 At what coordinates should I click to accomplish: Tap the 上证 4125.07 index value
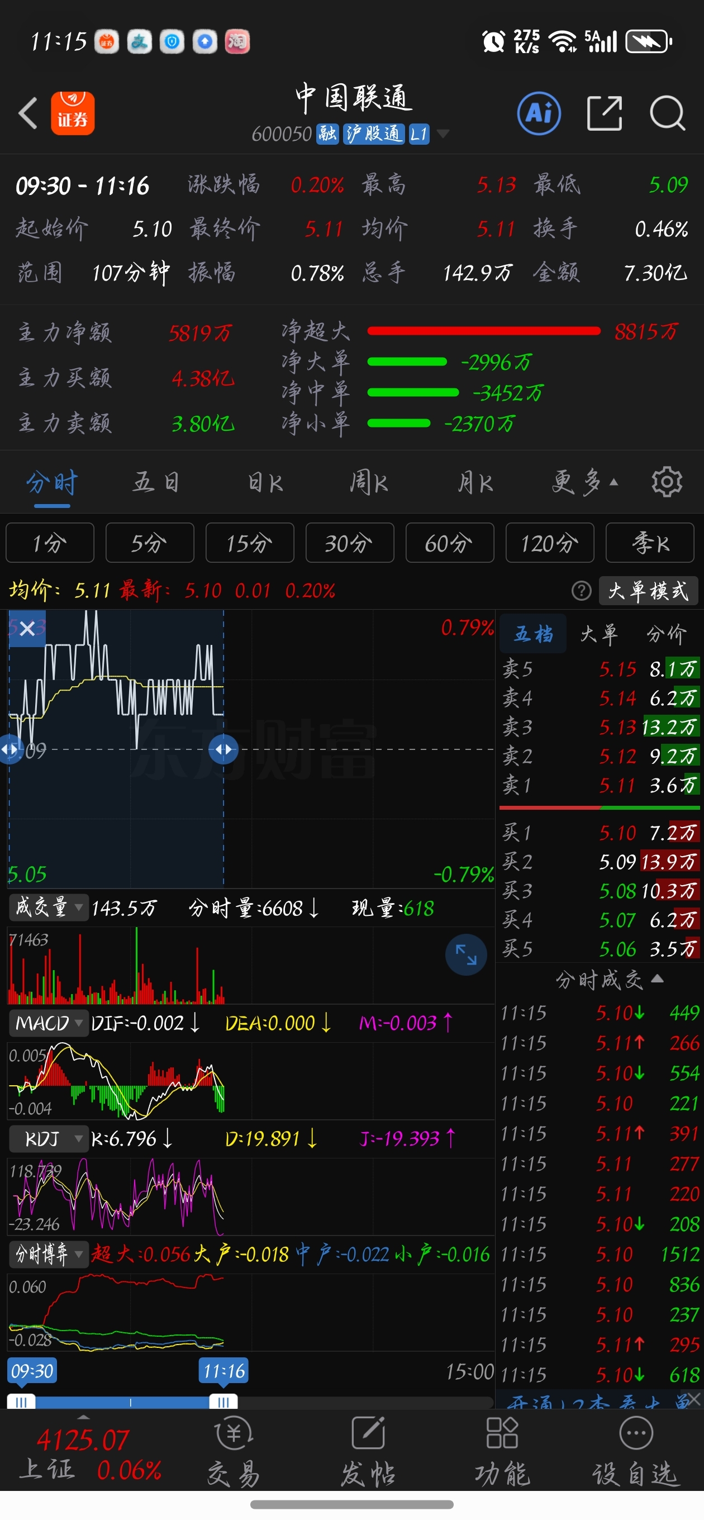pos(83,1440)
